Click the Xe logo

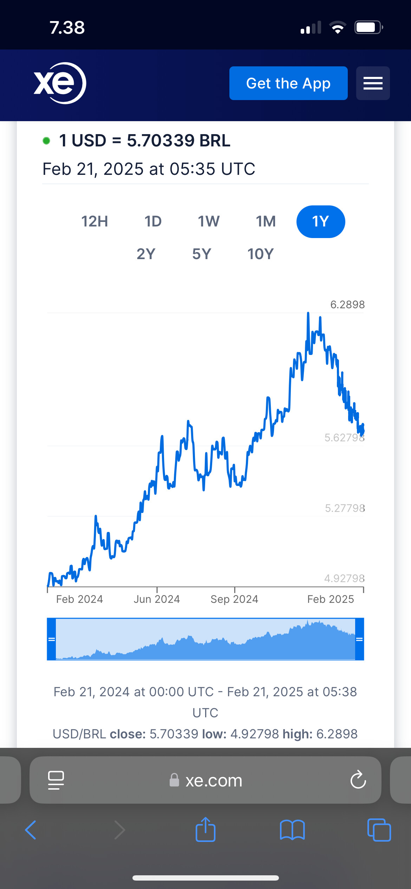coord(60,83)
